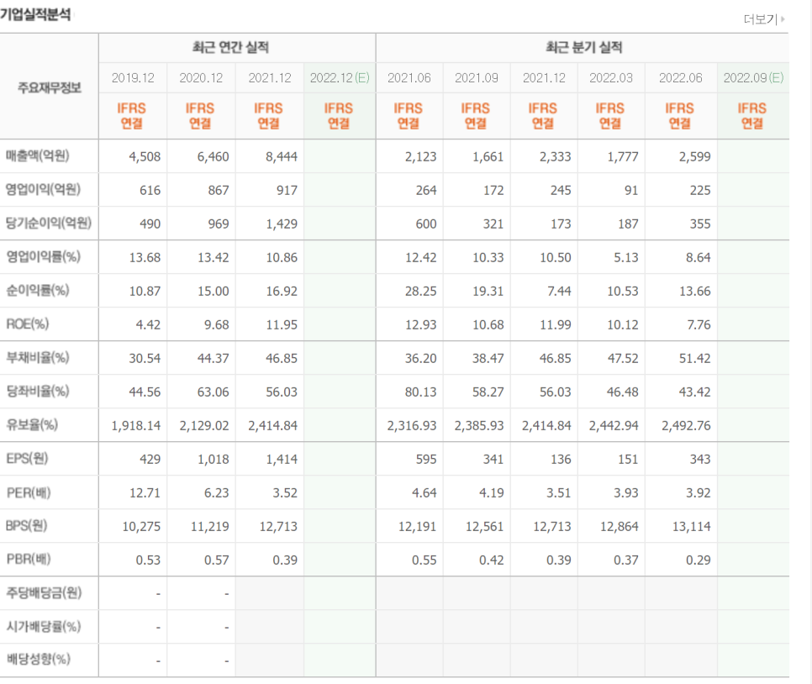This screenshot has height=684, width=812.
Task: Select the 최근 연간 실적 header
Action: coord(230,48)
